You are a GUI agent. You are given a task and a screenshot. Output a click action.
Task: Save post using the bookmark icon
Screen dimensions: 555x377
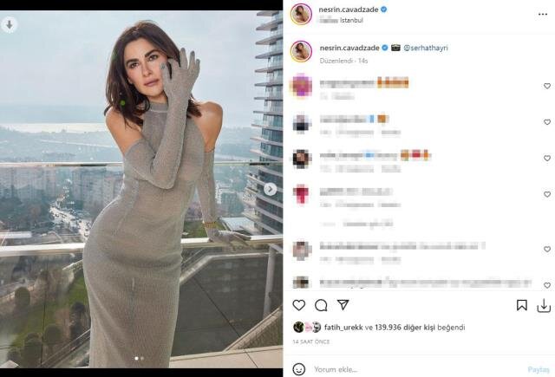522,305
